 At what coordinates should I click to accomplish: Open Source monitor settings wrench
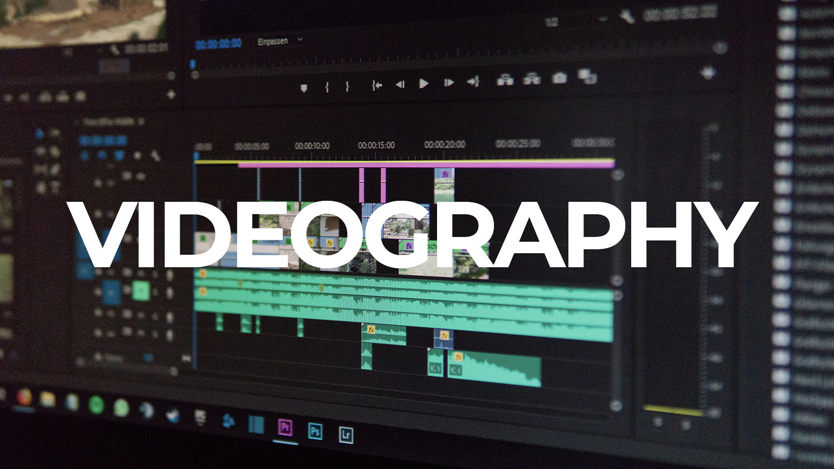coord(114,50)
